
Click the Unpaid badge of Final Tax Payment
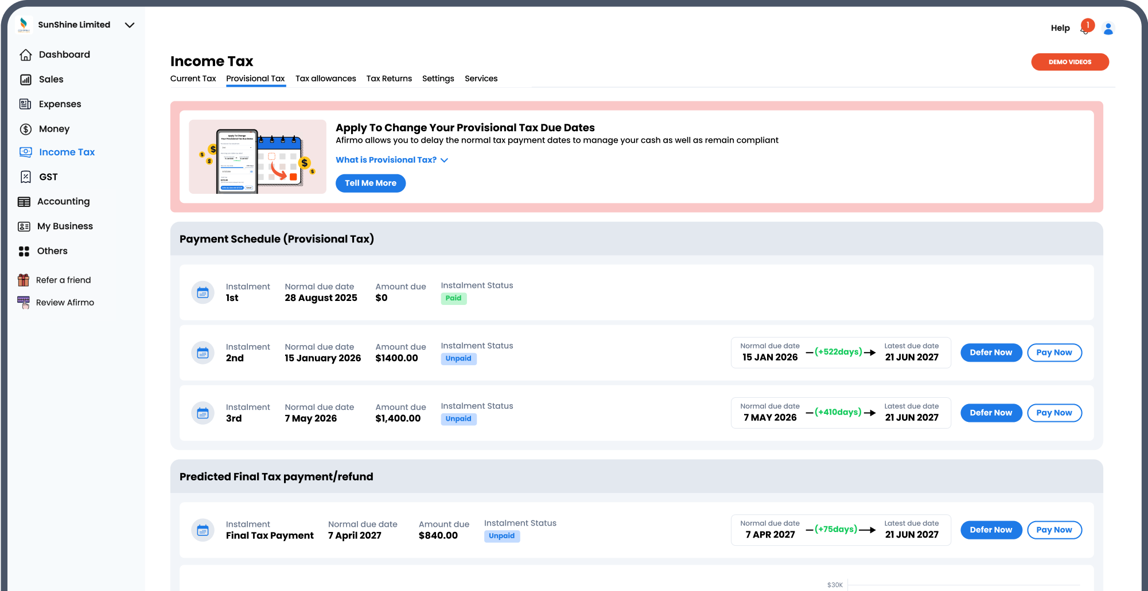tap(502, 535)
